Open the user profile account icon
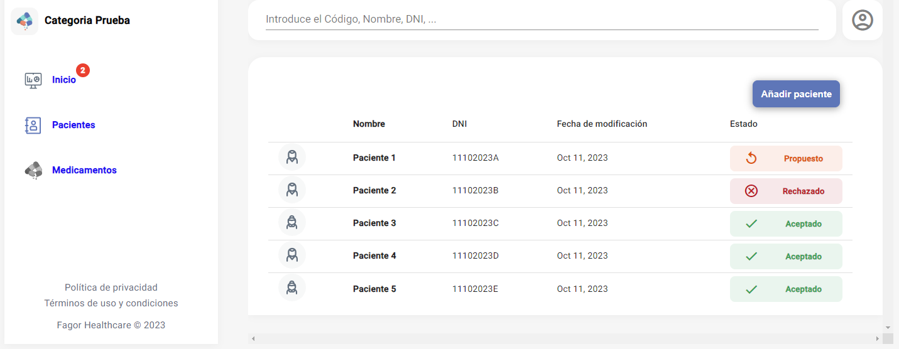Viewport: 899px width, 349px height. [862, 20]
